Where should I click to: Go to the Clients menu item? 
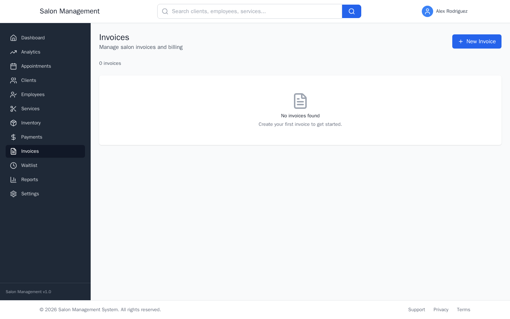point(29,80)
